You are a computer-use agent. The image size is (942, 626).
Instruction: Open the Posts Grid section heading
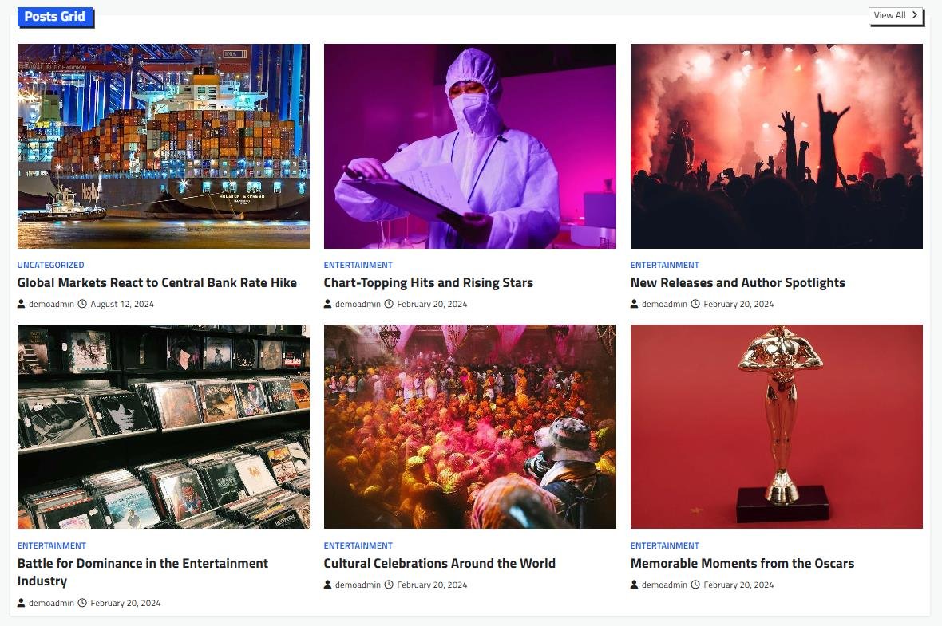point(54,16)
